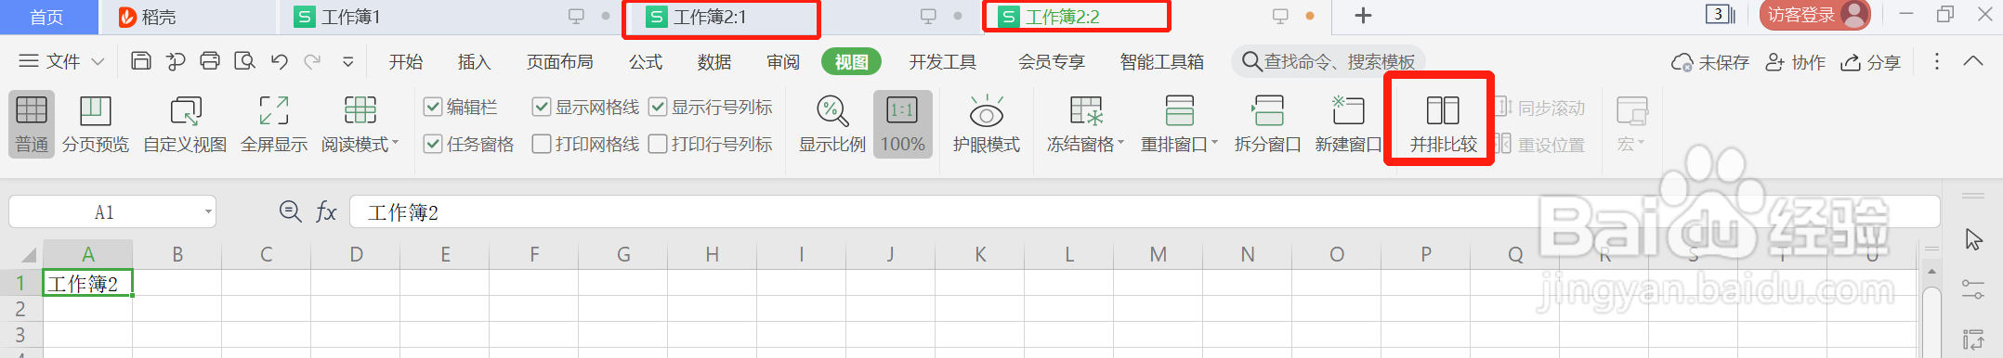Image resolution: width=2003 pixels, height=358 pixels.
Task: Open the Freeze Panes dropdown arrow
Action: tap(1120, 144)
